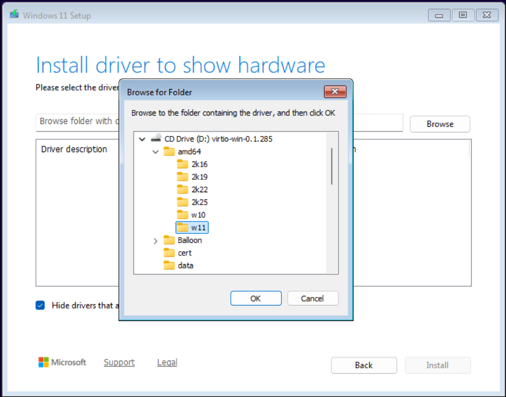Click the 2k22 folder icon
Image resolution: width=506 pixels, height=397 pixels.
(x=182, y=189)
